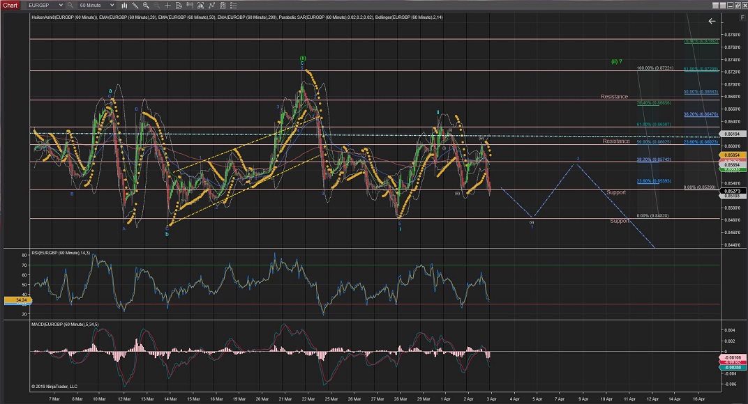Click the 16 Apr date axis label
The width and height of the screenshot is (748, 404).
coord(698,399)
